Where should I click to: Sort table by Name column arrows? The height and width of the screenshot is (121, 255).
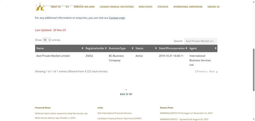point(83,48)
